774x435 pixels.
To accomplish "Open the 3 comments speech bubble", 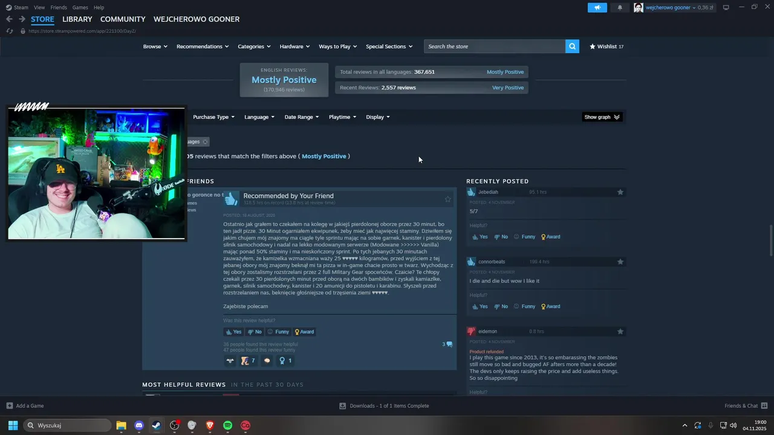I will click(447, 344).
